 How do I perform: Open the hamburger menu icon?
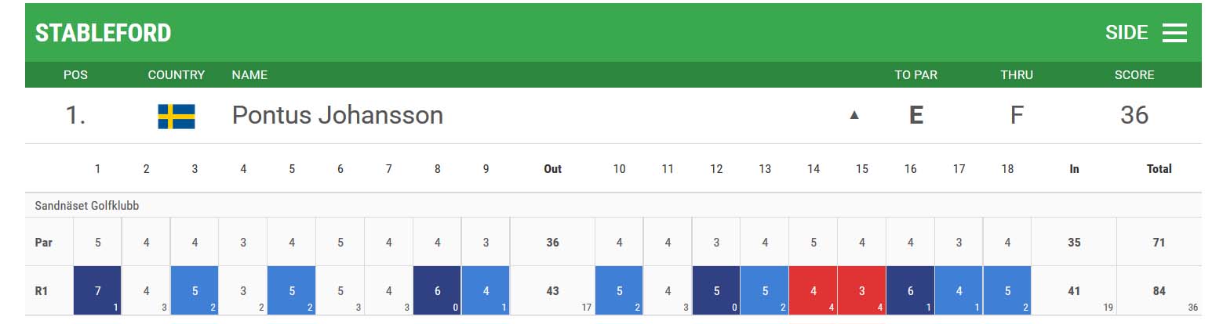coord(1174,33)
